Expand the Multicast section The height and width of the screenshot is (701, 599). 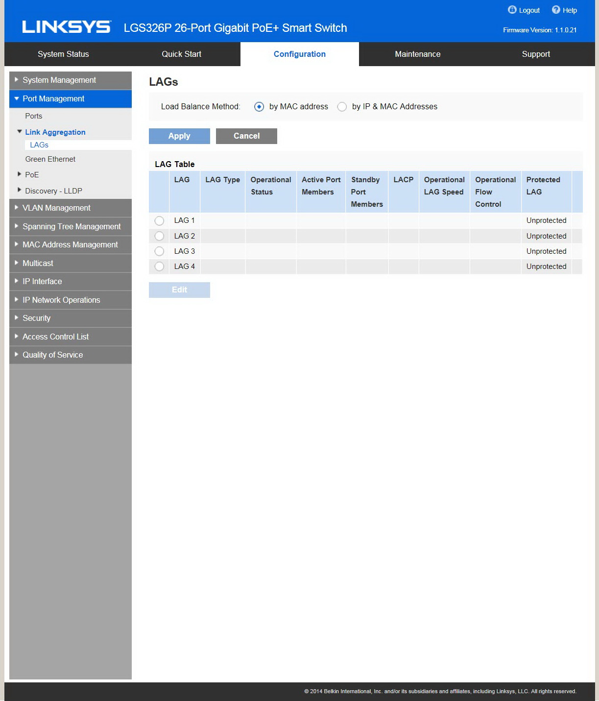click(x=71, y=263)
